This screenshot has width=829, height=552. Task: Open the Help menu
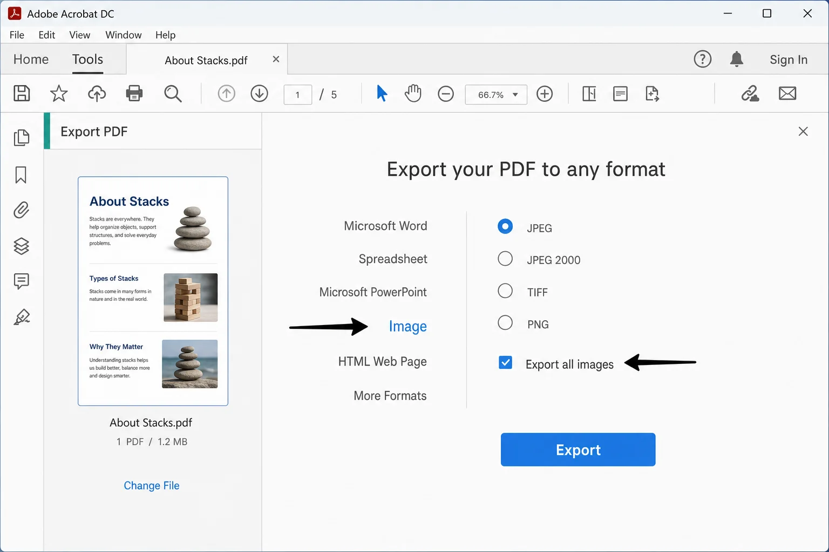(x=166, y=35)
